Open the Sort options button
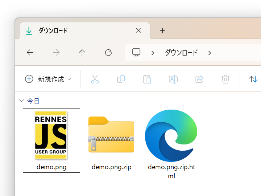 coord(253,79)
